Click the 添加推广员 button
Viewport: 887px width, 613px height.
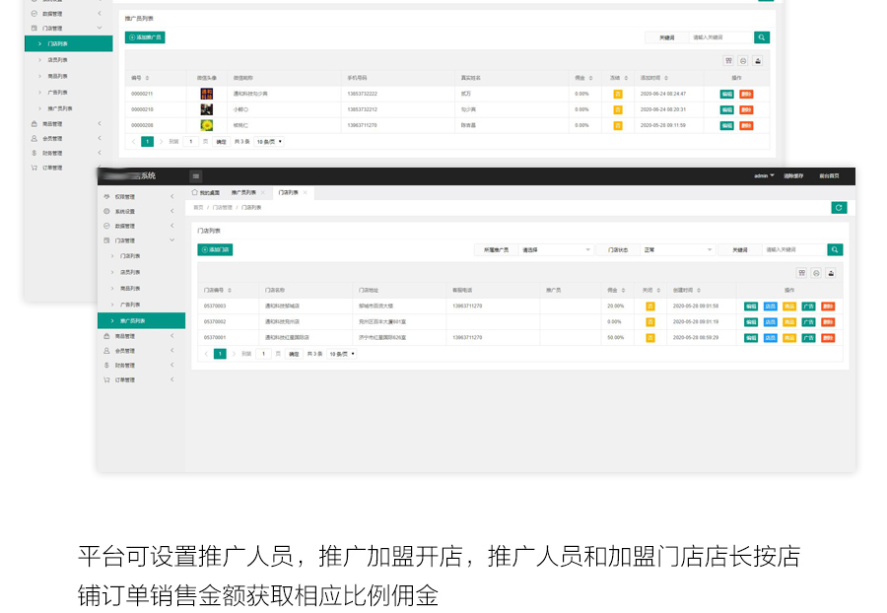145,37
